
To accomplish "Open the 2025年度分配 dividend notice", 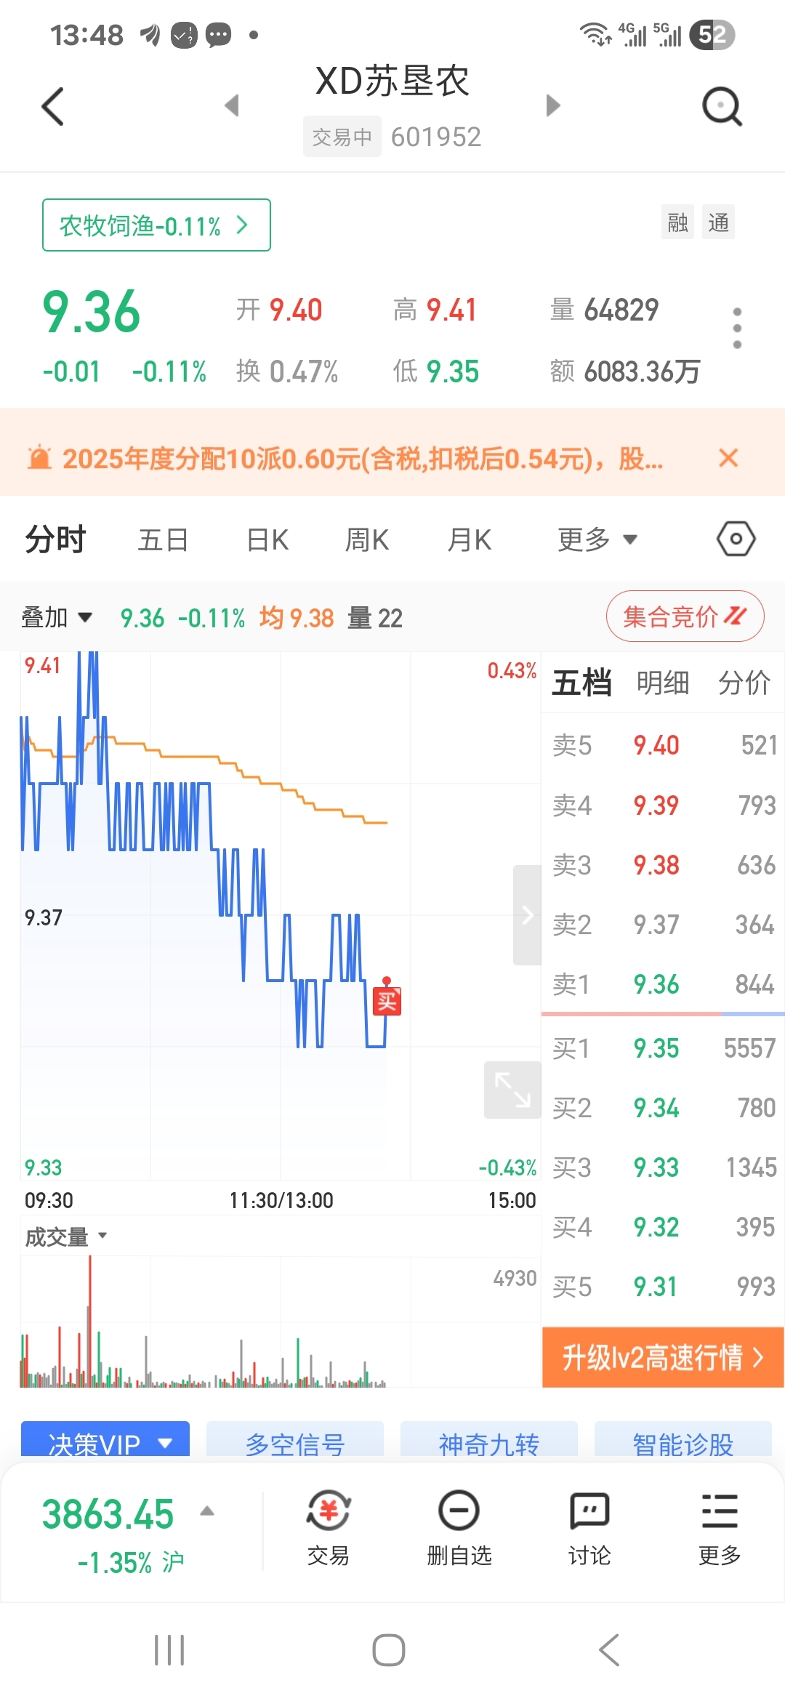I will 362,459.
